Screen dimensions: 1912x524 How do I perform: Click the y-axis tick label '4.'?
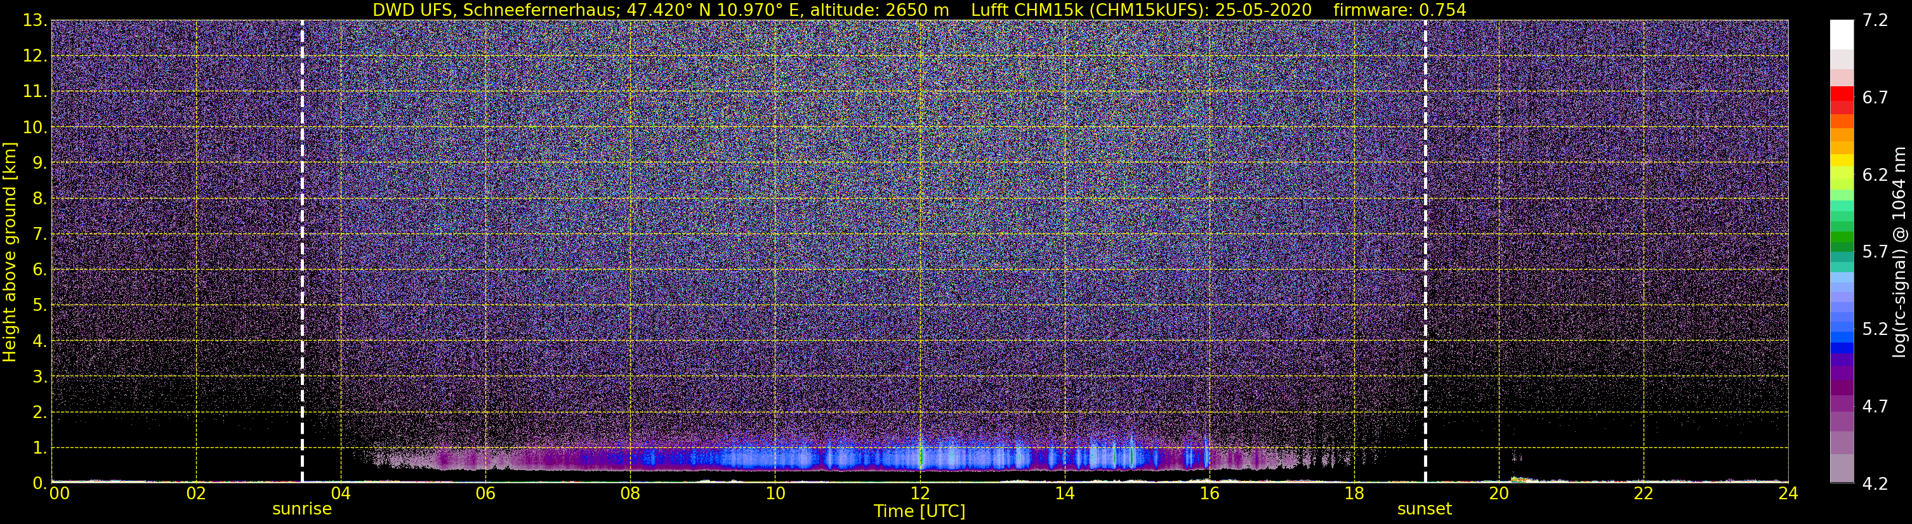click(39, 341)
